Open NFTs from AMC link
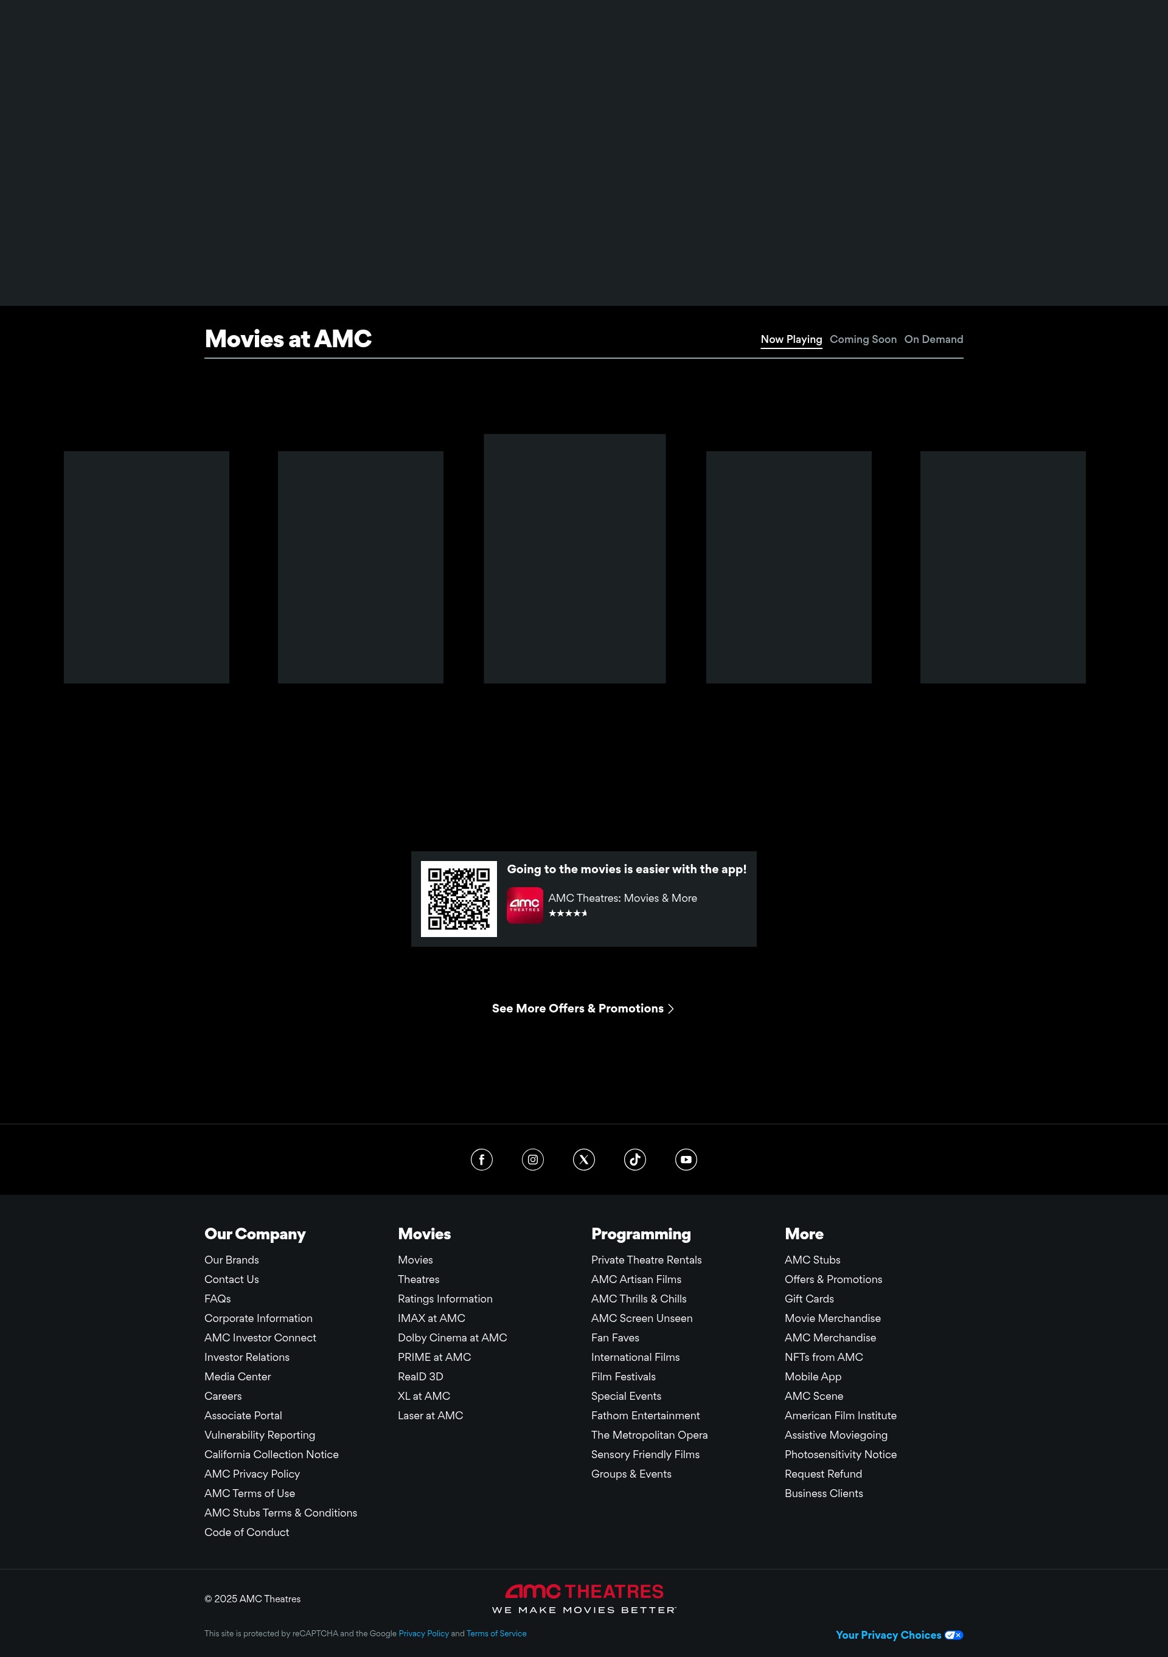The image size is (1168, 1657). pos(824,1357)
